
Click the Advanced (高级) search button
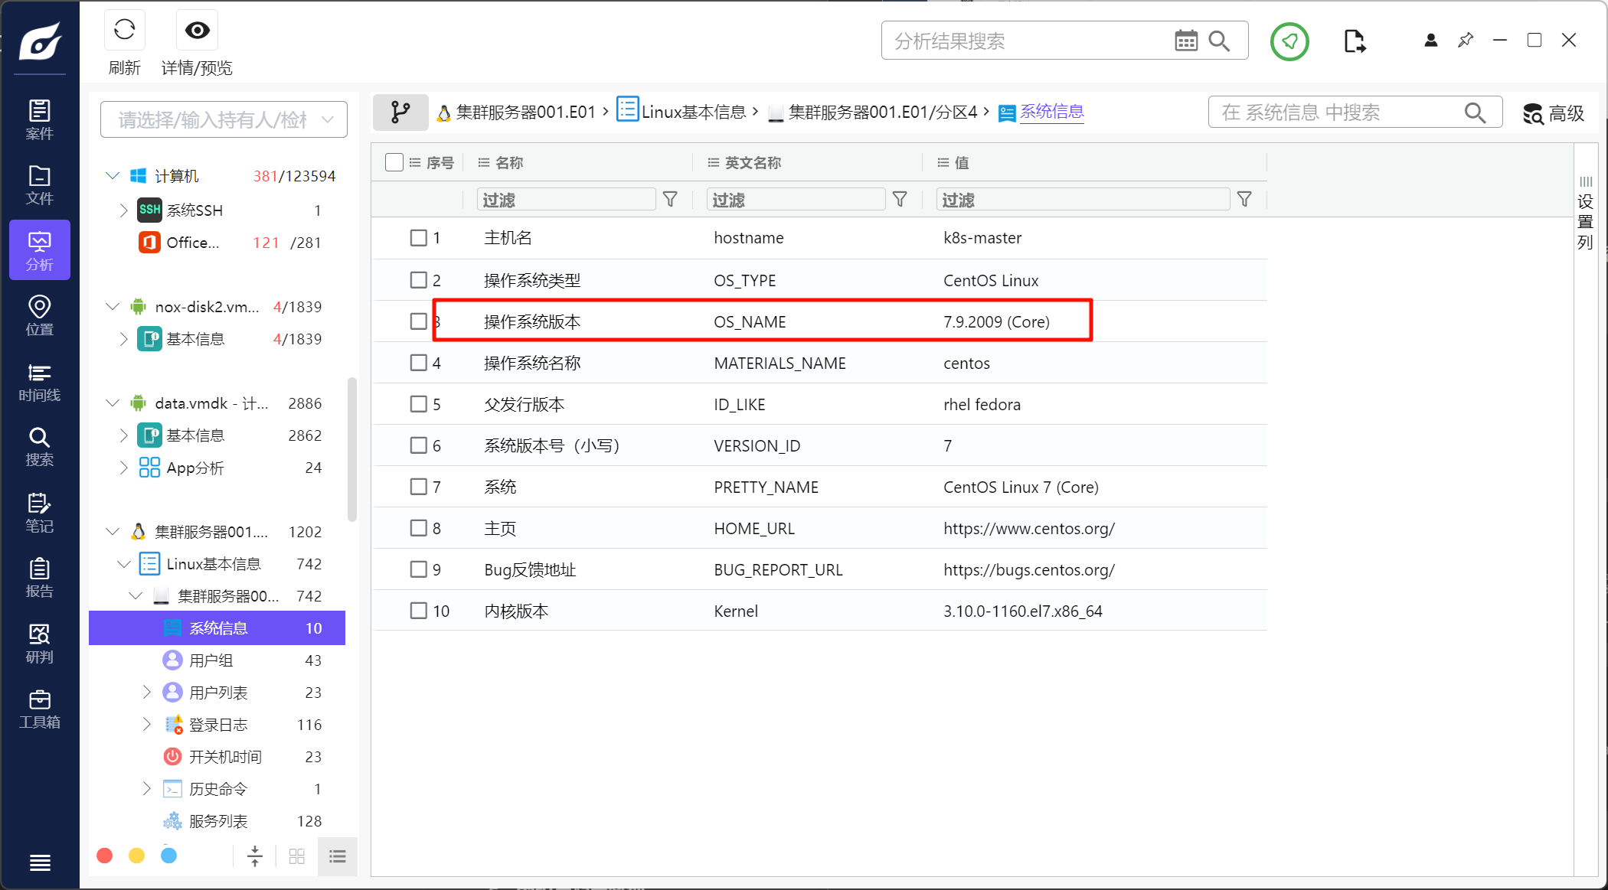[1553, 113]
